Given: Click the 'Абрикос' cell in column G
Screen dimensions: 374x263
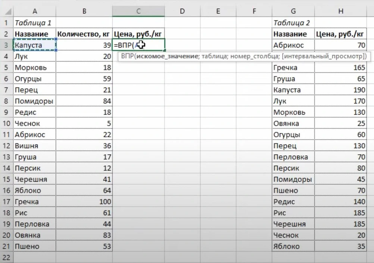Looking at the screenshot, I should tap(293, 45).
